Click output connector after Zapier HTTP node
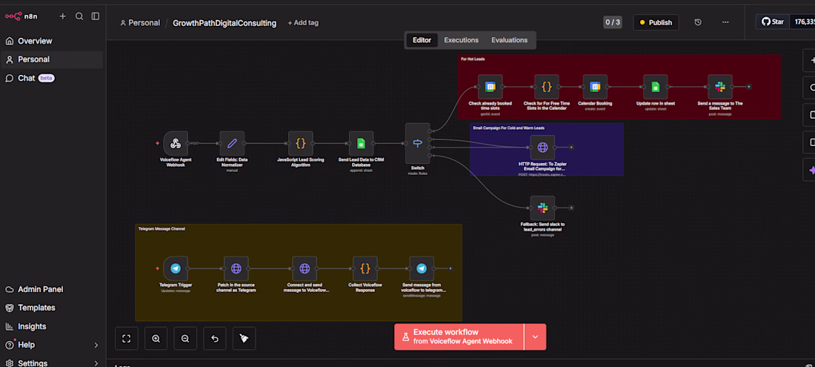The image size is (815, 367). [x=571, y=148]
